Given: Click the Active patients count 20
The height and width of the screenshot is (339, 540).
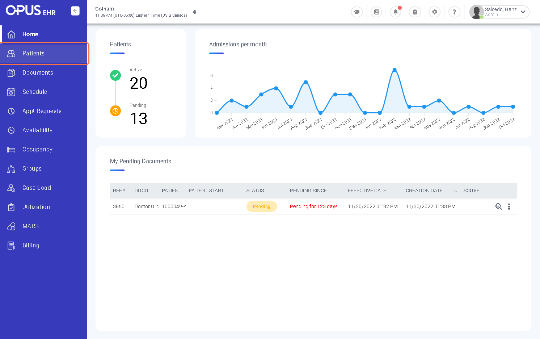Looking at the screenshot, I should (139, 83).
